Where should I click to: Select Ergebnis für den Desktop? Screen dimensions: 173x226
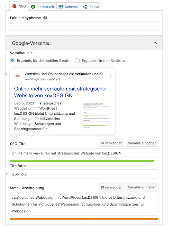point(77,60)
